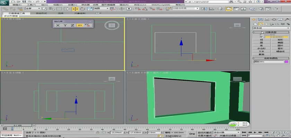Click the Edit Named Selection Sets icon
Screen dimensions: 291x138
(168, 9)
